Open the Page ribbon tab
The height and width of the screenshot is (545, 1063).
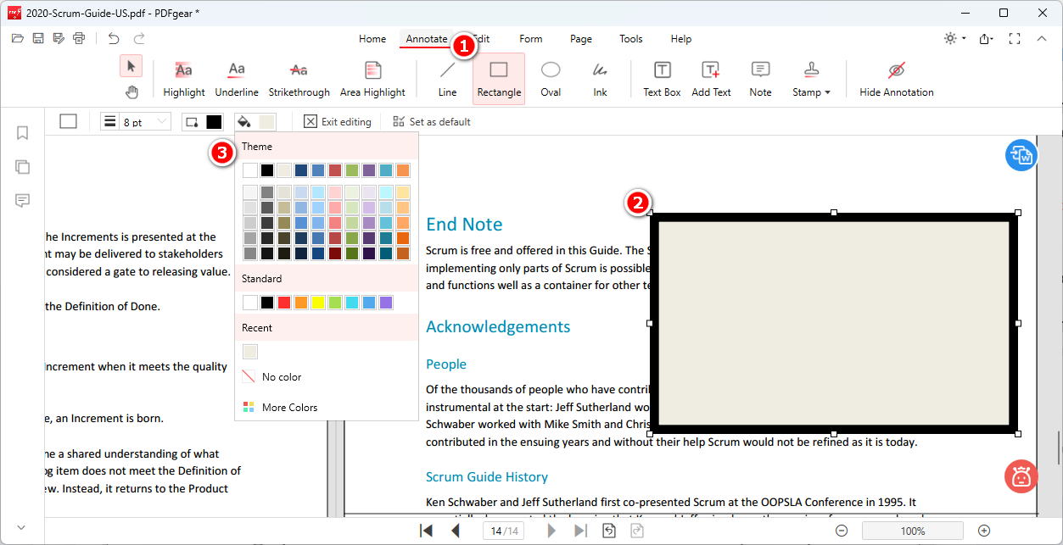(x=580, y=38)
